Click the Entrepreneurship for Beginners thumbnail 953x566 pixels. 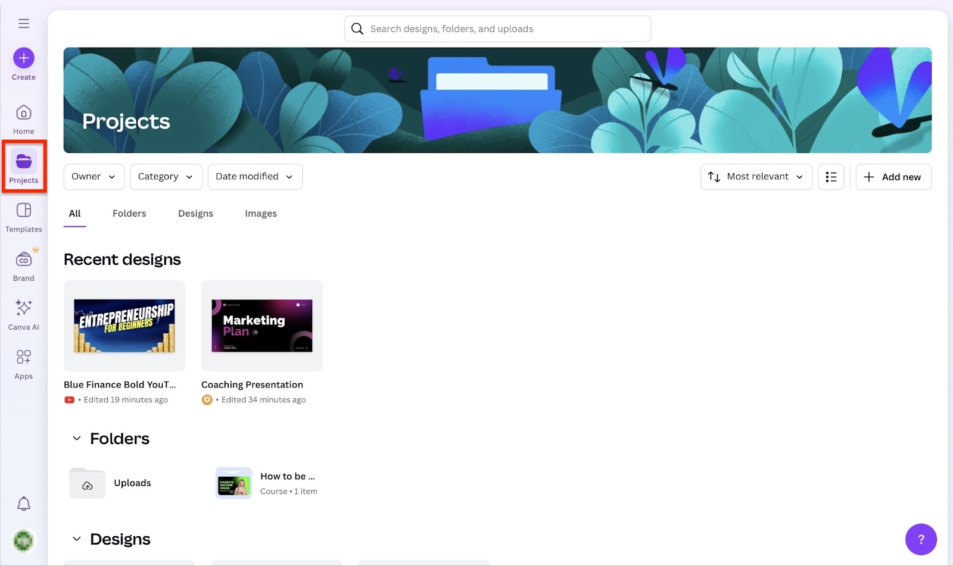(124, 326)
